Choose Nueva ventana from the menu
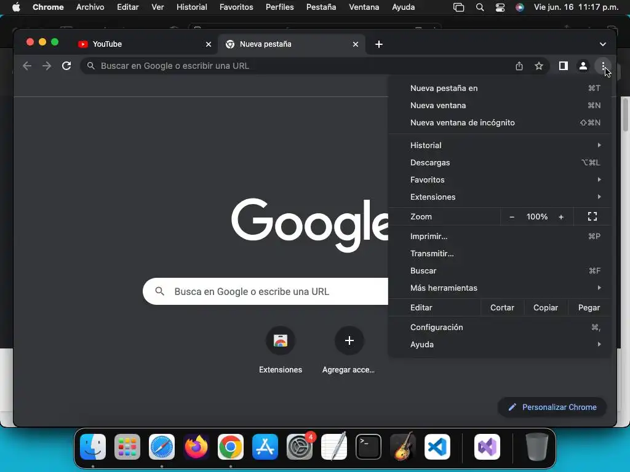This screenshot has height=472, width=630. point(500,106)
